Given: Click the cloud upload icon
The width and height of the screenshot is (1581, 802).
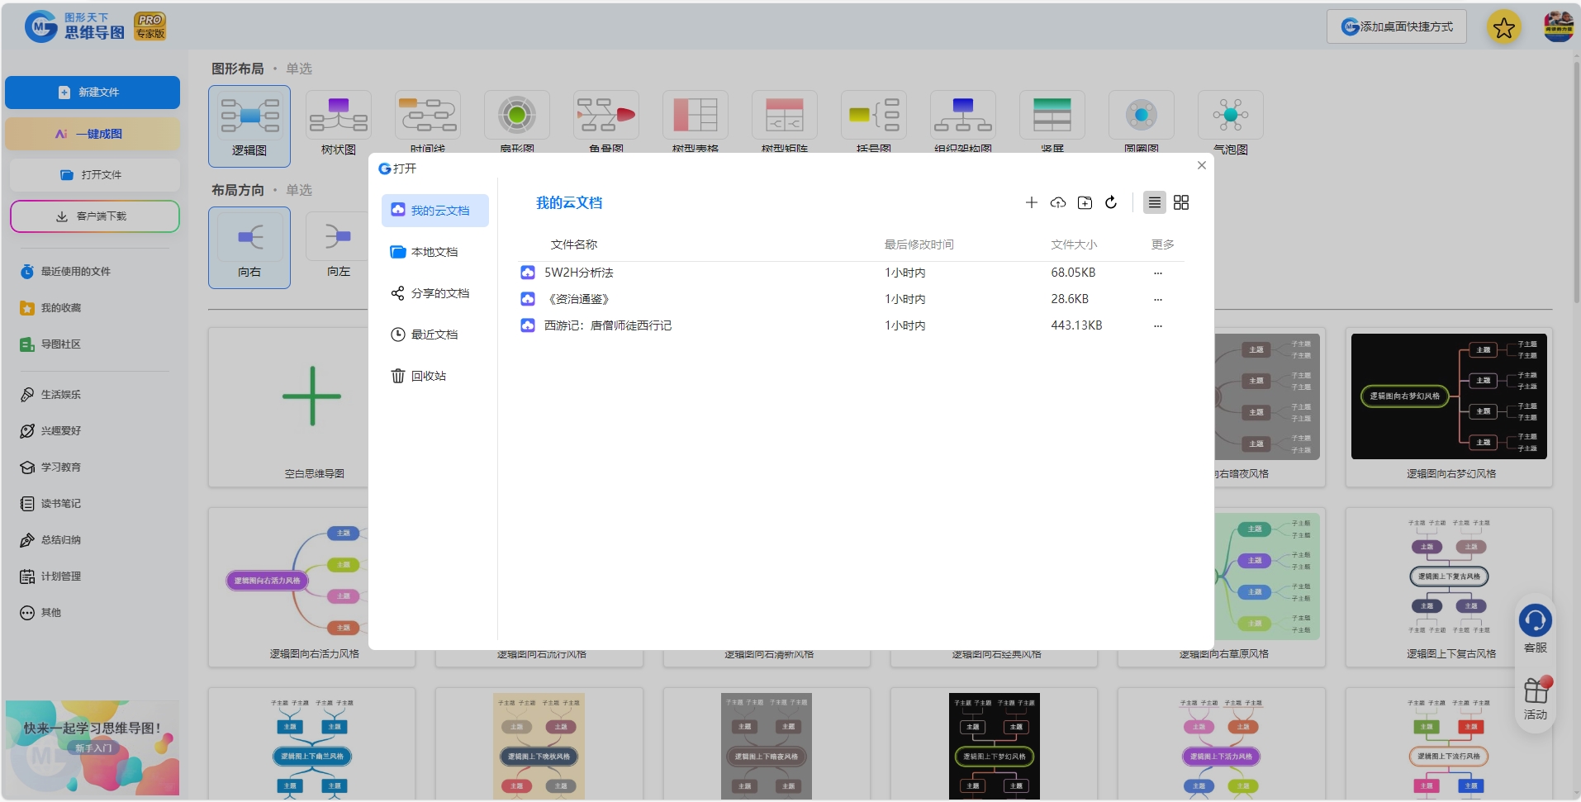Looking at the screenshot, I should (1057, 202).
